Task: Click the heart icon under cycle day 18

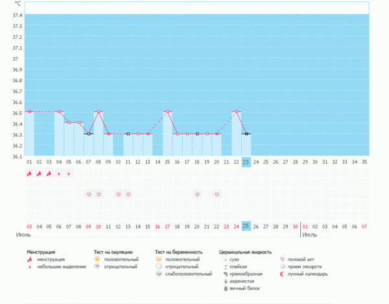Action: pos(197,194)
